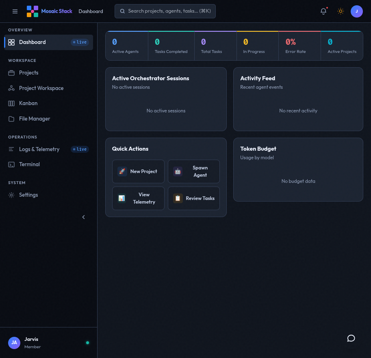Screen dimensions: 371x358
Task: Go to Project Workspace page
Action: pos(41,88)
